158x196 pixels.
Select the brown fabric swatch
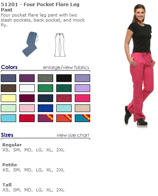[x=8, y=88]
